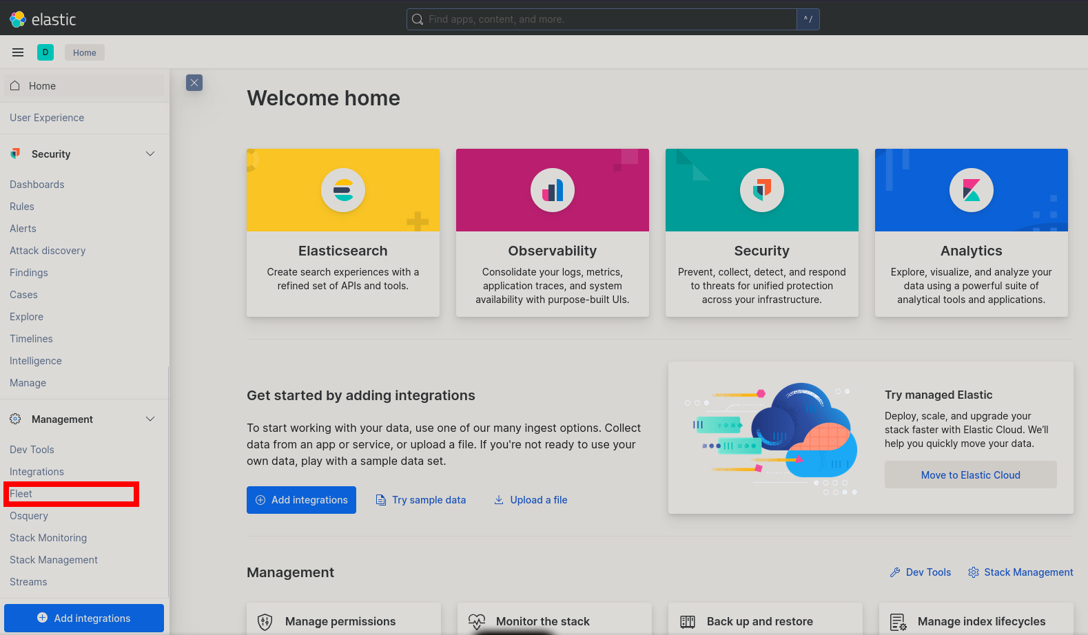Screen dimensions: 1088x635
Task: Close the side navigation panel
Action: (194, 83)
